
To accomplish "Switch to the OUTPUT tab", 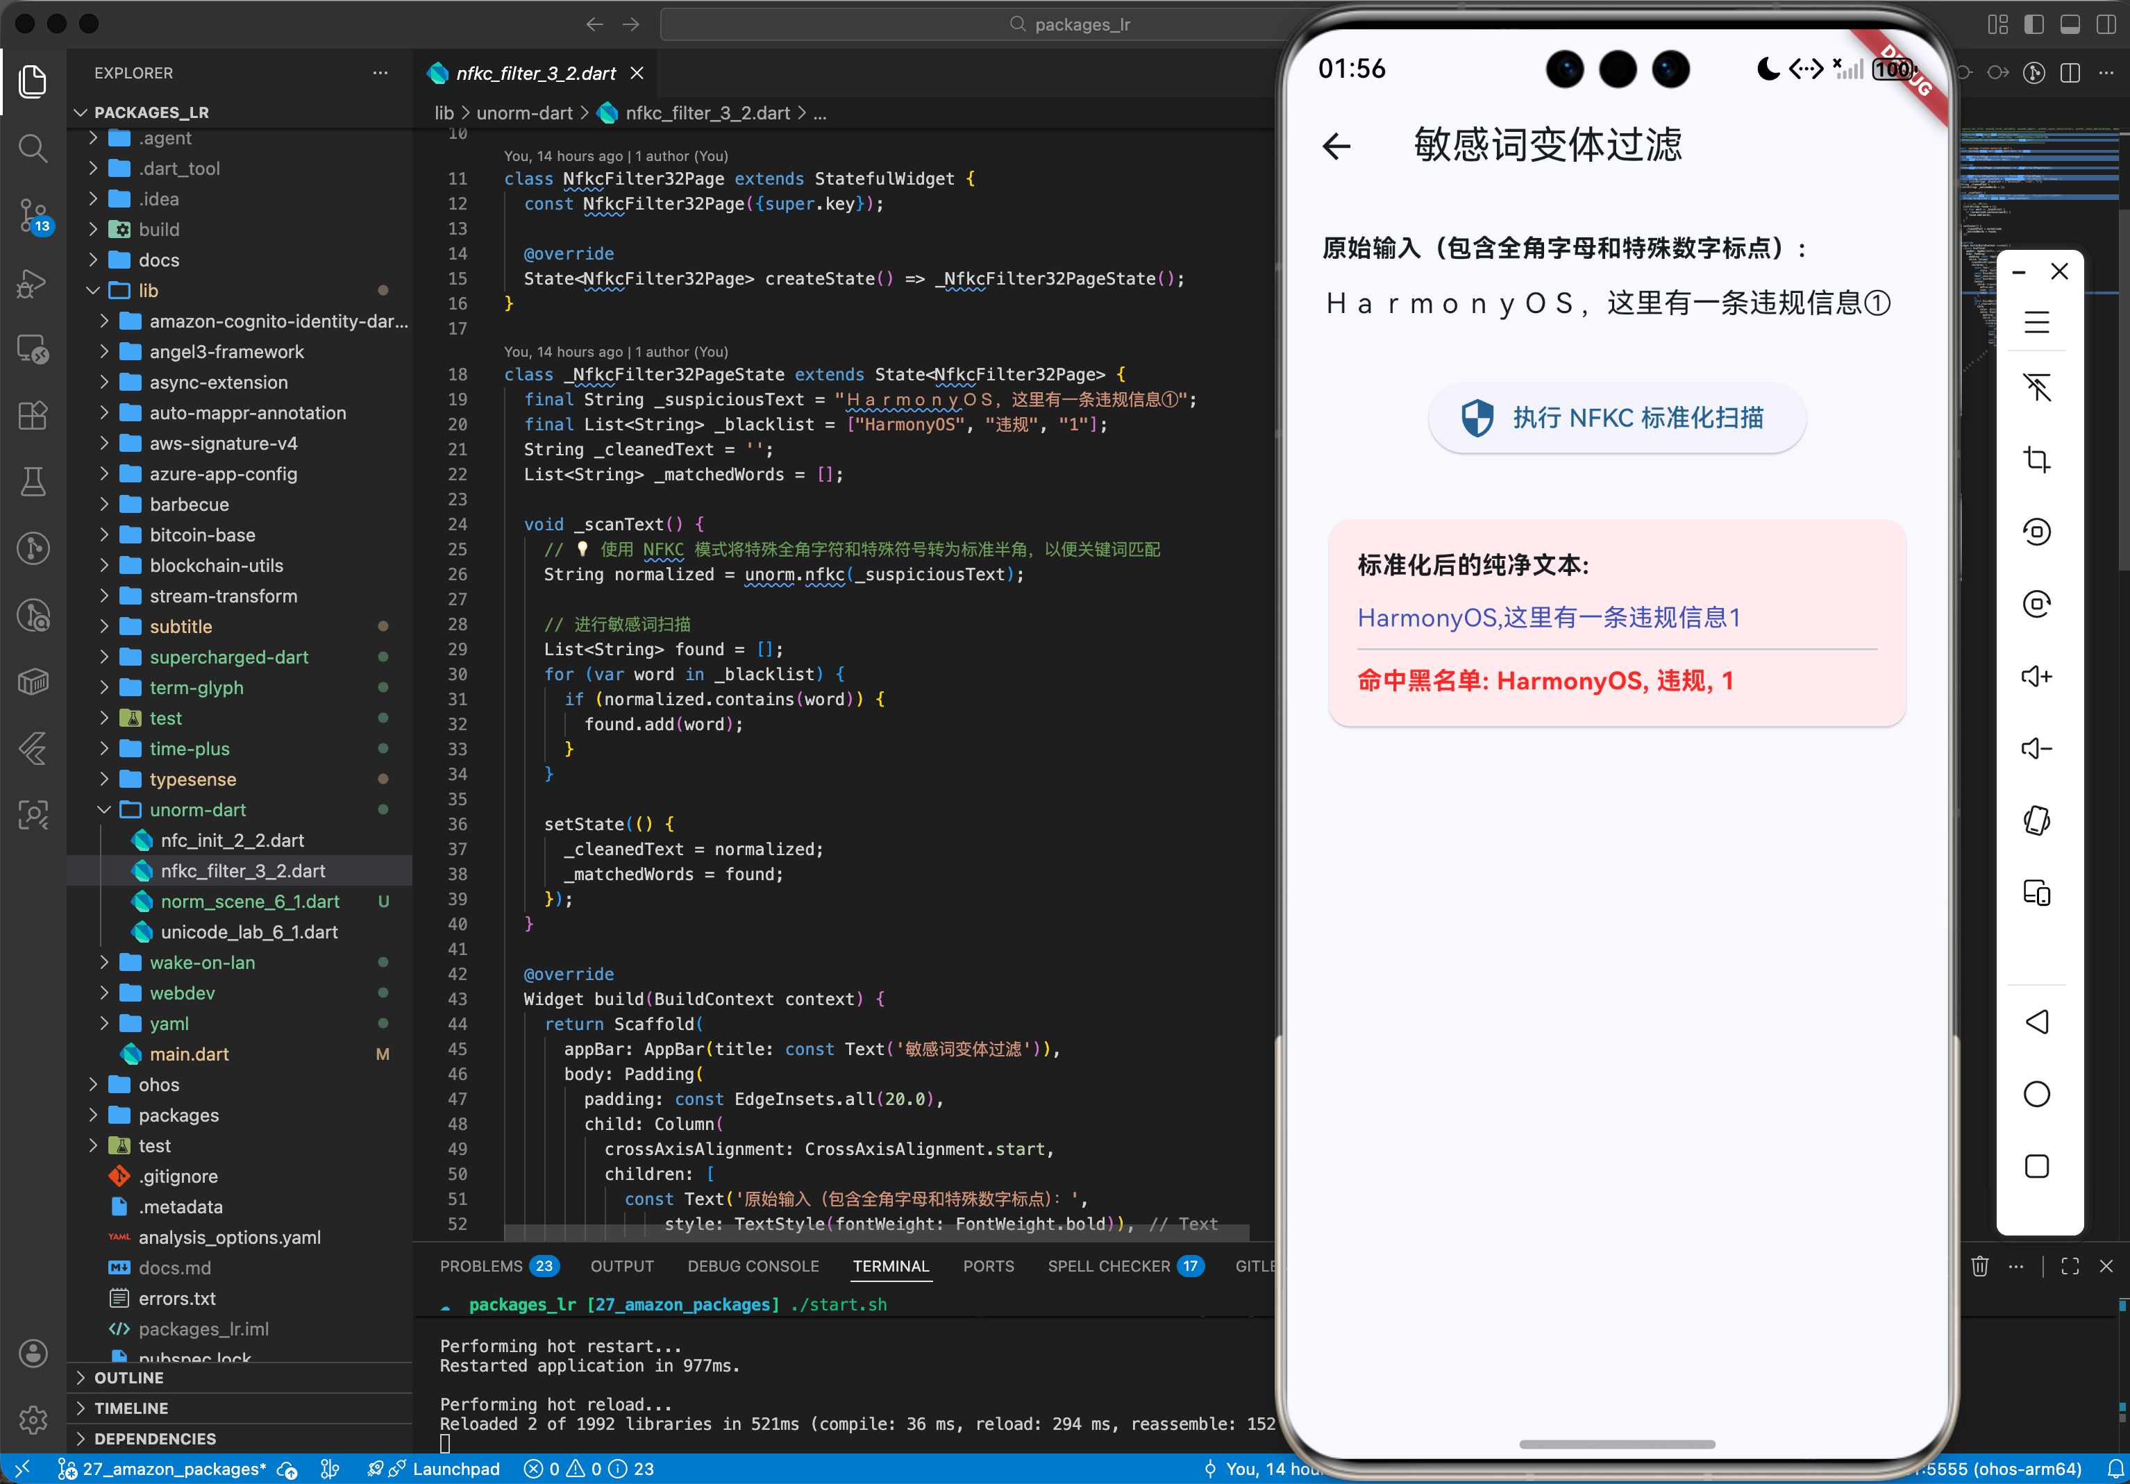I will click(x=621, y=1266).
